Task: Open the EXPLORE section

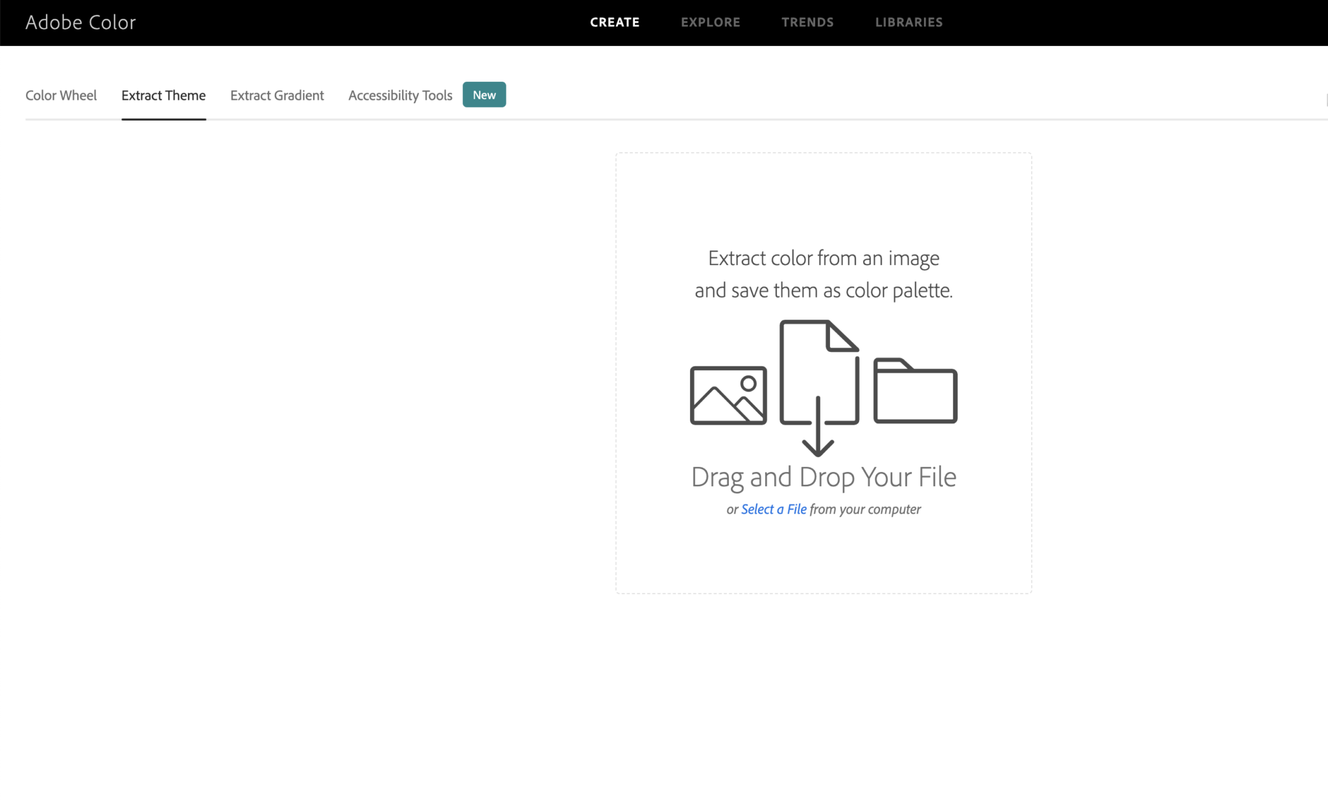Action: 710,22
